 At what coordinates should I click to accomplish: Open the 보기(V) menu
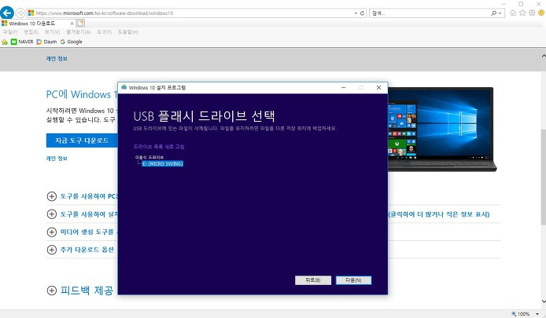(x=52, y=32)
